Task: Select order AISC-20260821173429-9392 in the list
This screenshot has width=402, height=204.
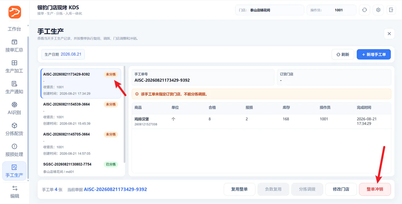Action: [81, 83]
